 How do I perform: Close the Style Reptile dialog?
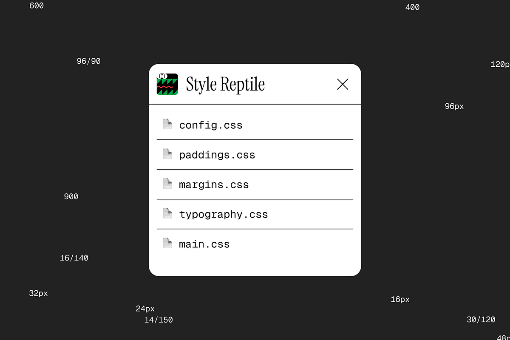coord(343,84)
